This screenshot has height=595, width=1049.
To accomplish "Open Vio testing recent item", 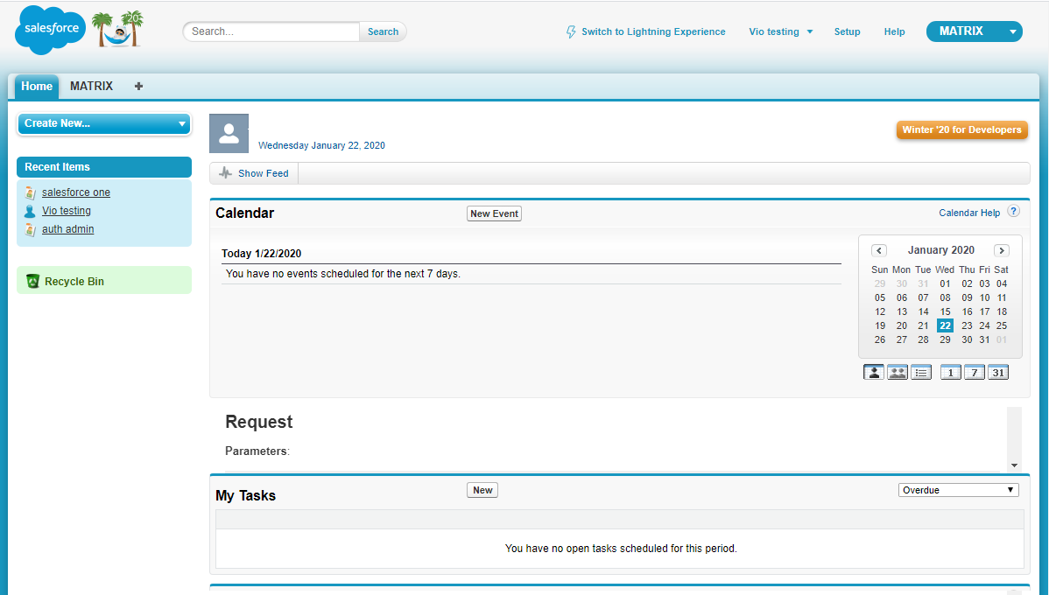I will [67, 211].
